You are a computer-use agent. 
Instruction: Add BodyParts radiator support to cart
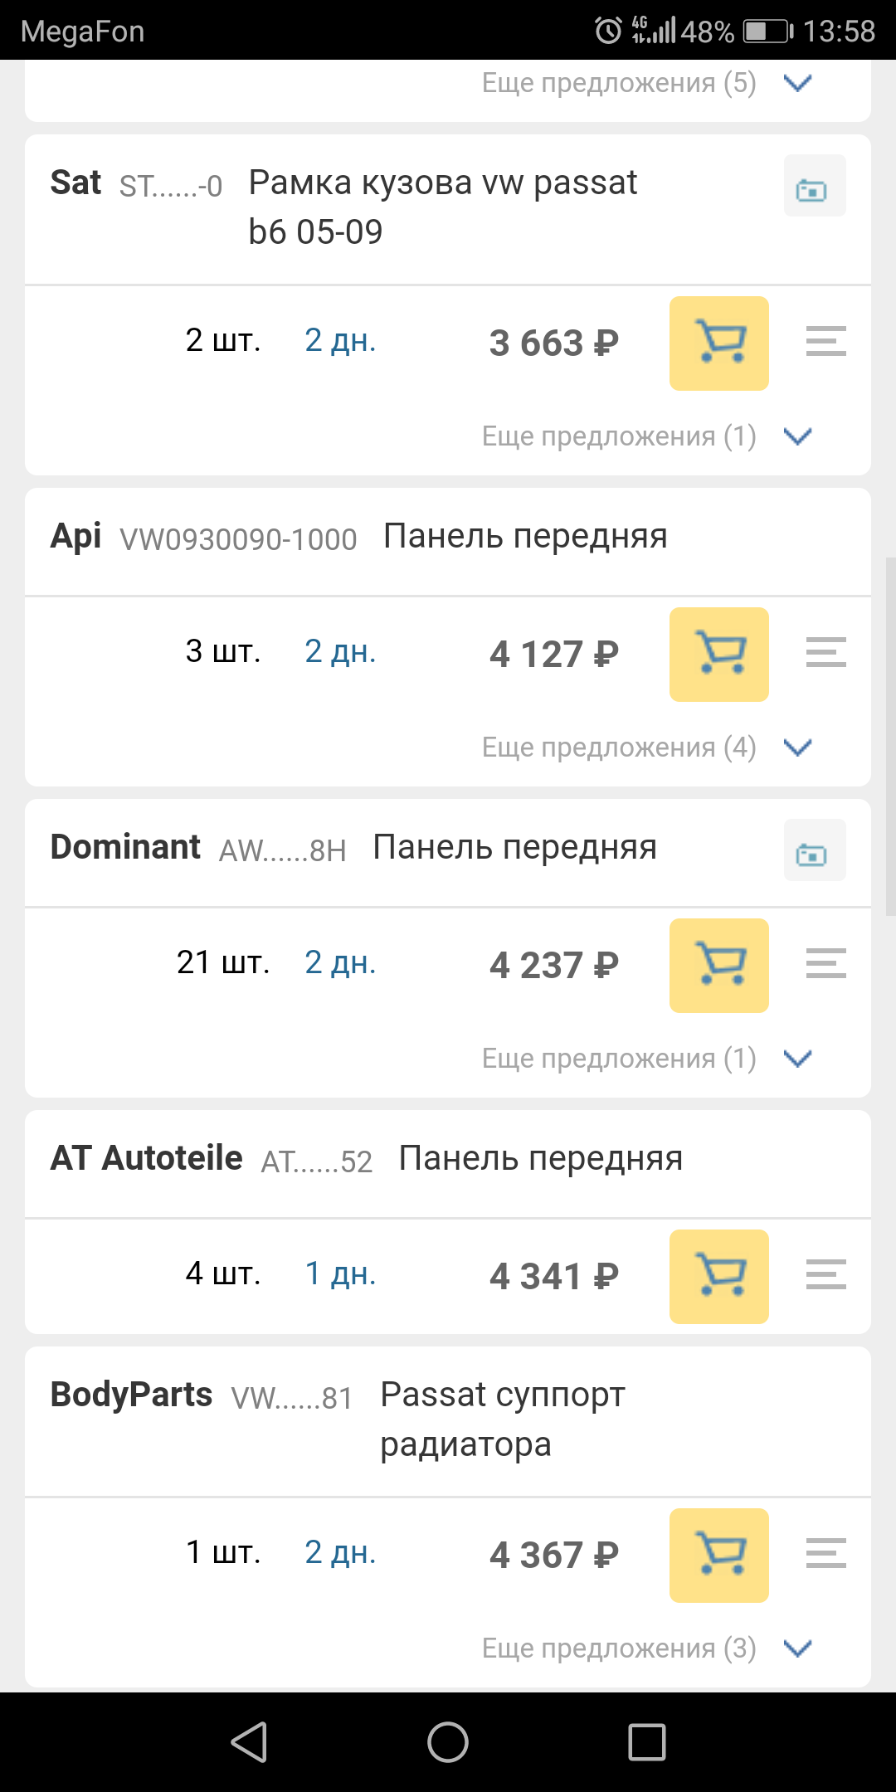click(x=718, y=1555)
